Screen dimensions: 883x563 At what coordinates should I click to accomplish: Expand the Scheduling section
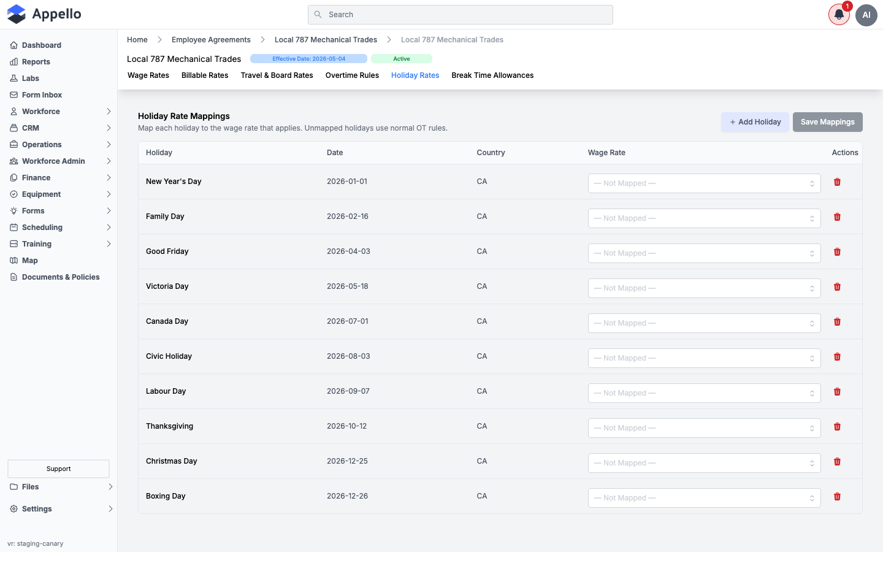[59, 228]
